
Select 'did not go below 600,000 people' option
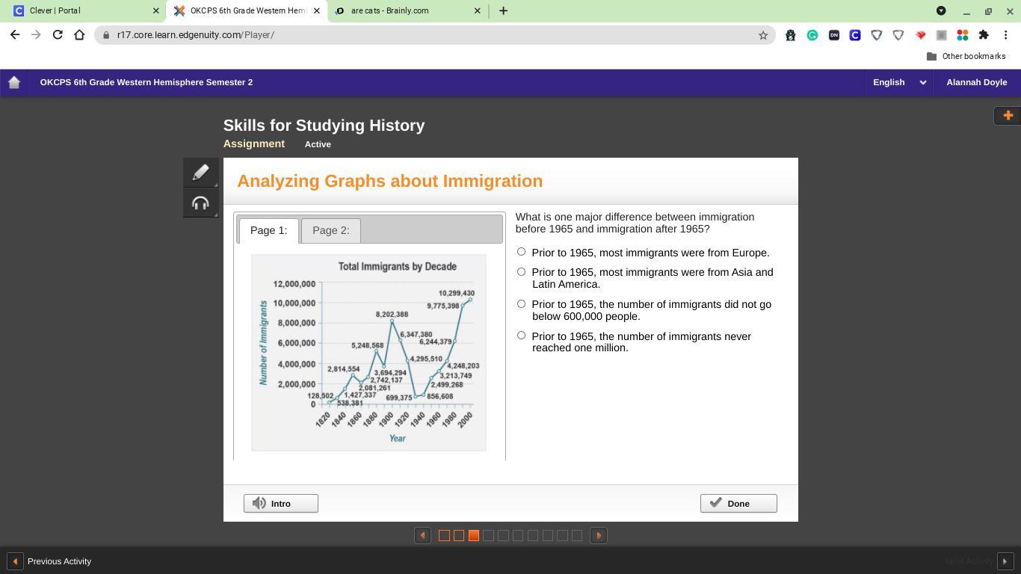[522, 304]
